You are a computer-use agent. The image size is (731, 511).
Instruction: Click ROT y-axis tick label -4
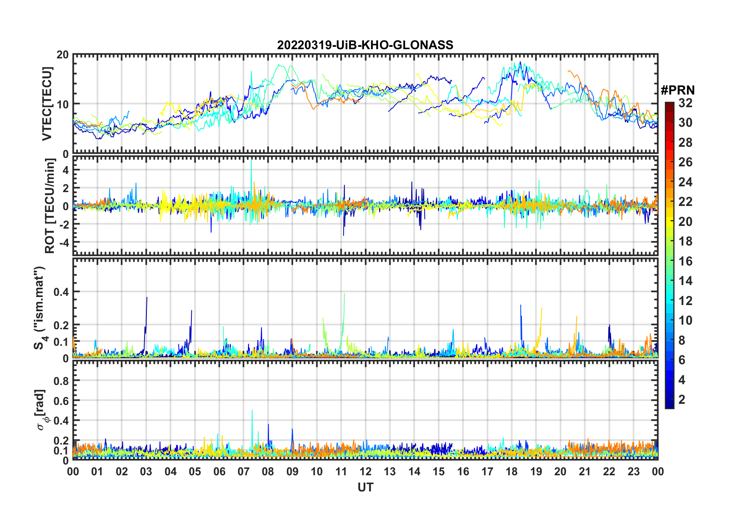tap(64, 243)
